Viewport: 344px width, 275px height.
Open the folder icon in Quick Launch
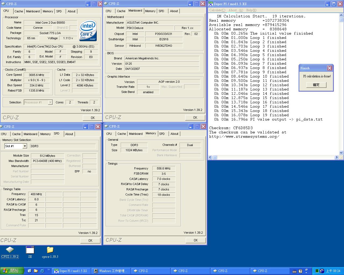(x=36, y=271)
